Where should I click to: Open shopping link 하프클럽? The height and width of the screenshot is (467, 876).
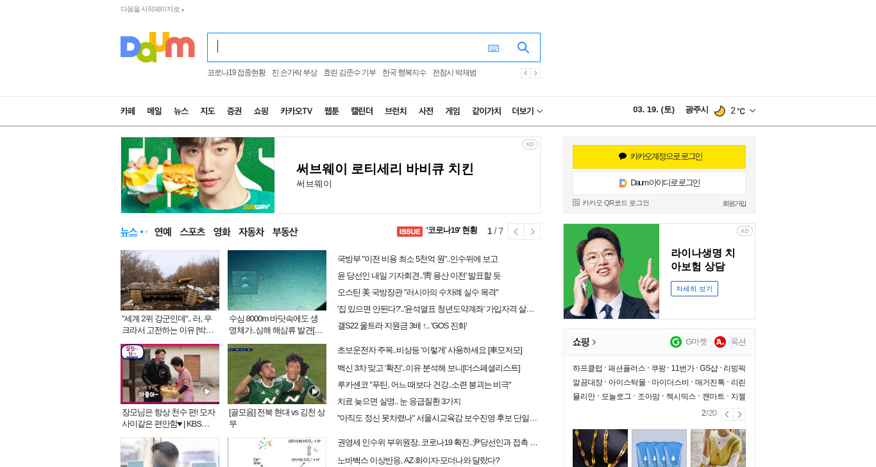(x=587, y=368)
